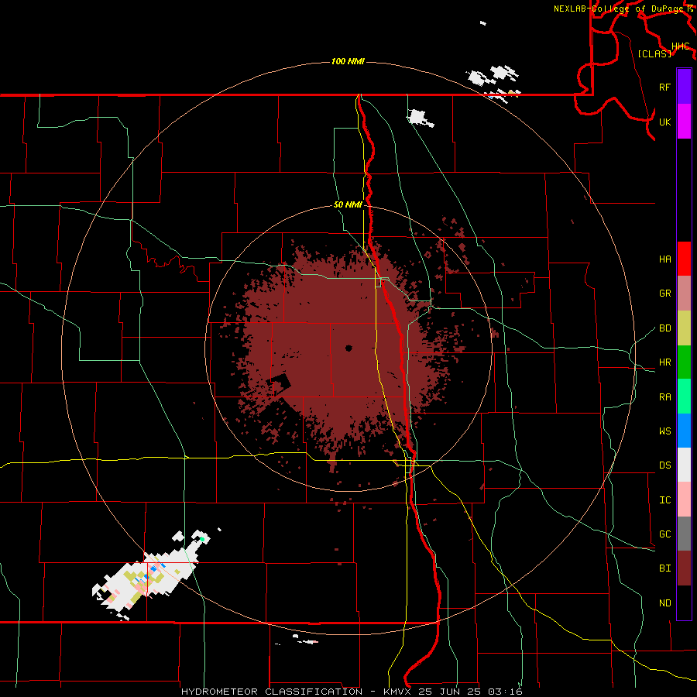Screen dimensions: 697x697
Task: Click the 'DS' legend label
Action: click(664, 465)
